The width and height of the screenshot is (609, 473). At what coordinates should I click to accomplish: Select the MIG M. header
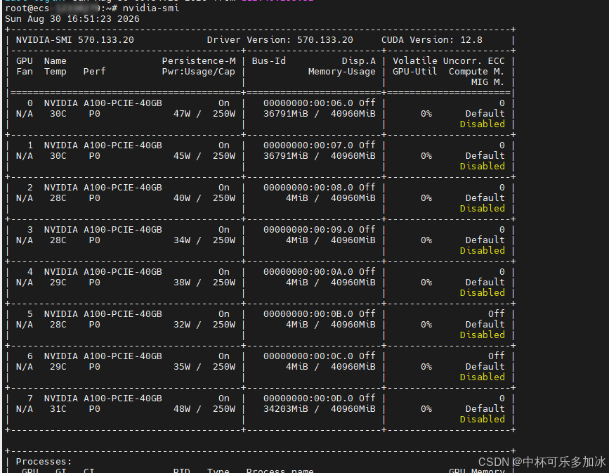[x=487, y=82]
